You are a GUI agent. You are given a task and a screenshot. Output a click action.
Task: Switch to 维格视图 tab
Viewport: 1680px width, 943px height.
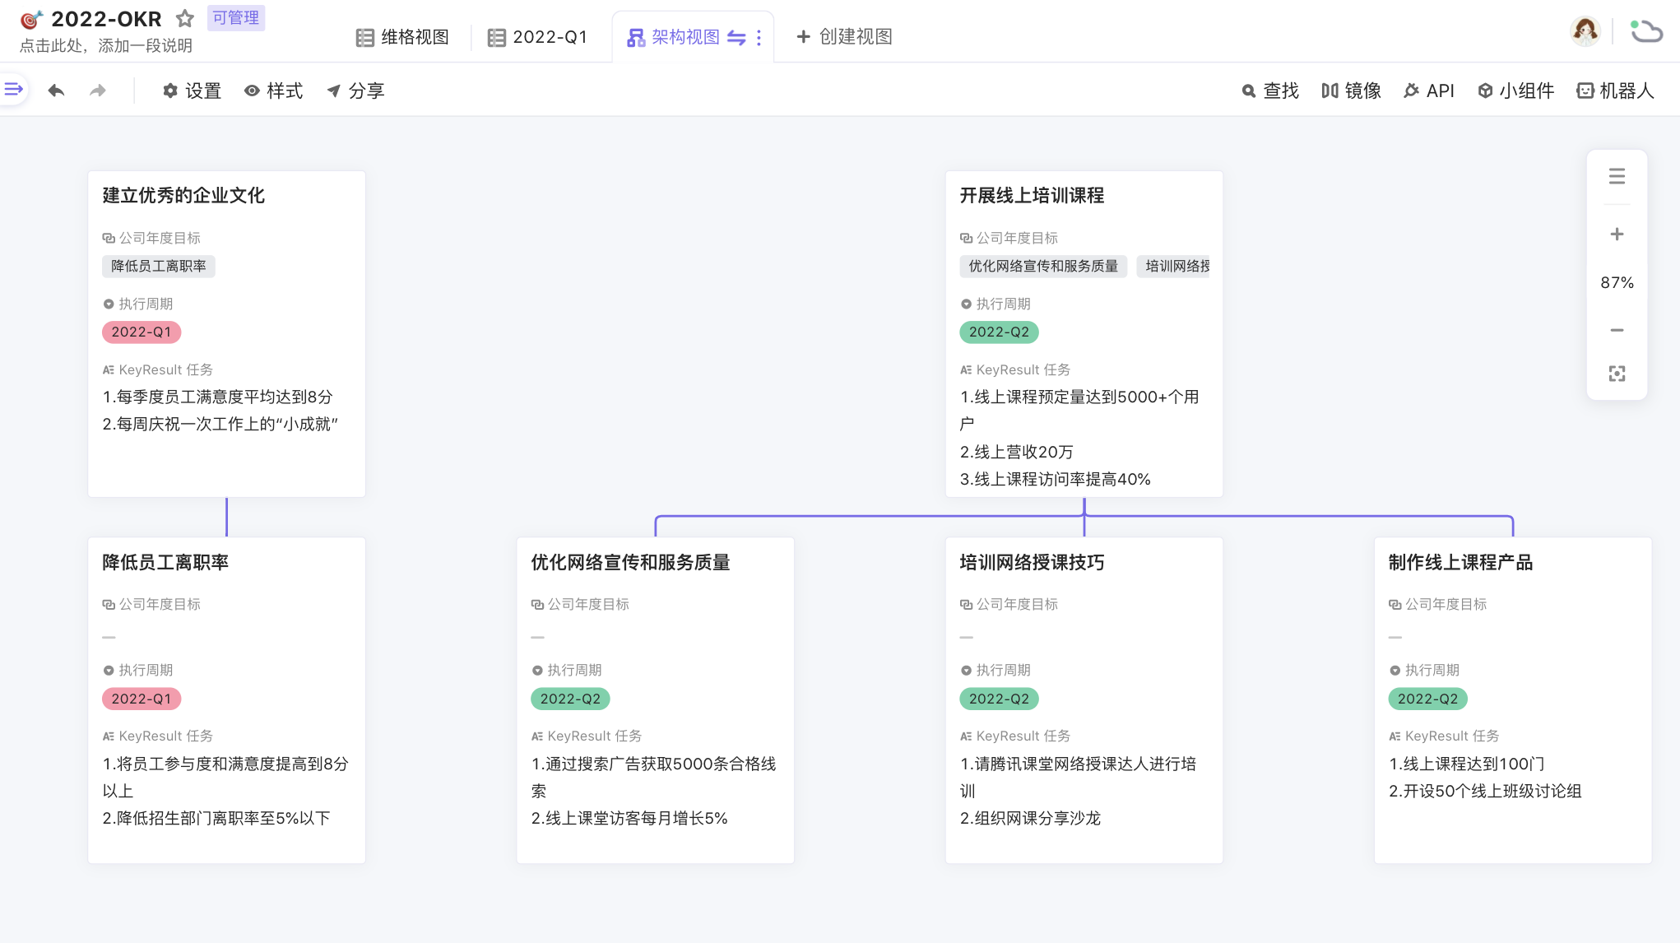click(402, 37)
